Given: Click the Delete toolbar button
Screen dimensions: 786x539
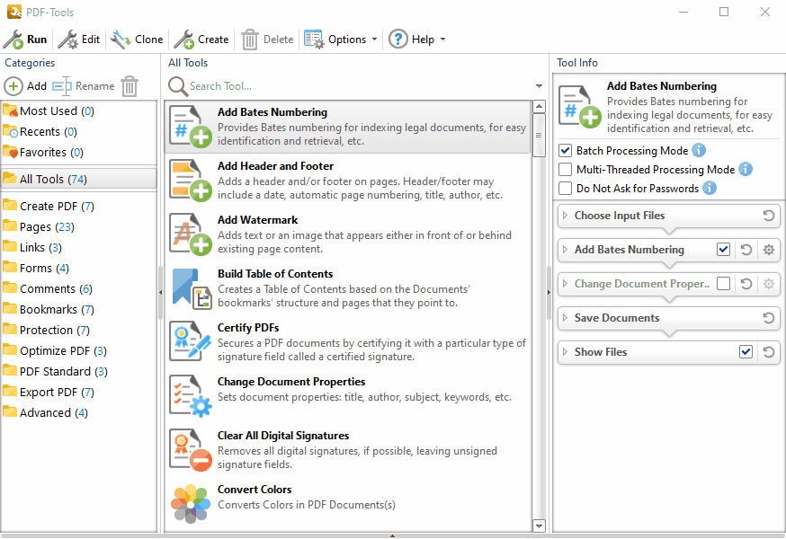Looking at the screenshot, I should pos(263,39).
